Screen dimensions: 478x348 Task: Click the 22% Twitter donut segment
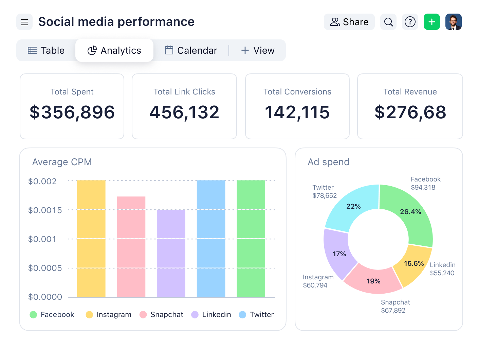click(x=353, y=206)
